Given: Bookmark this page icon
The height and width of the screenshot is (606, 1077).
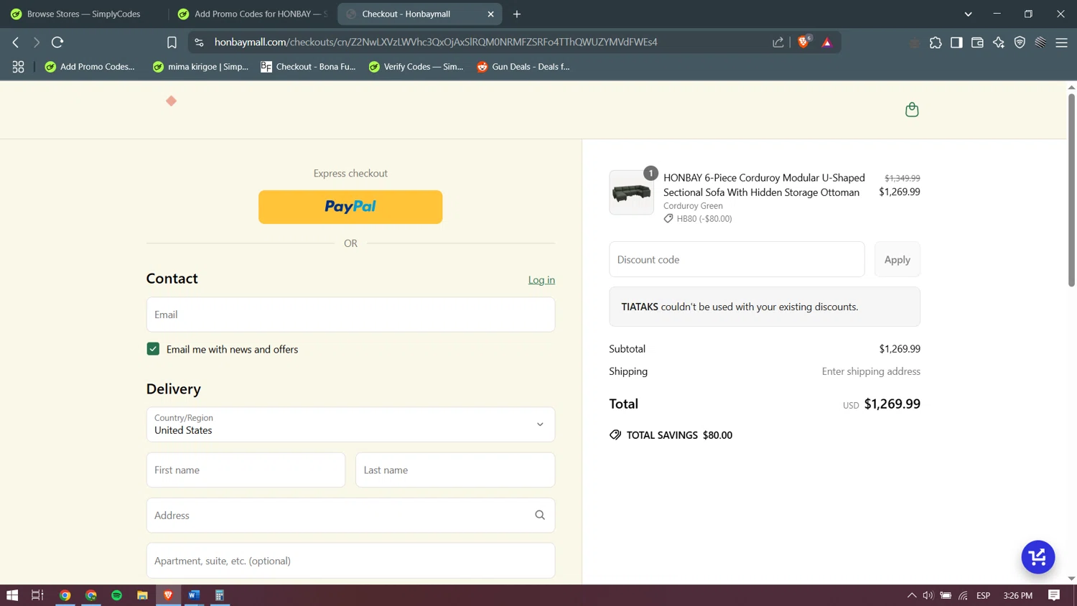Looking at the screenshot, I should coord(172,42).
